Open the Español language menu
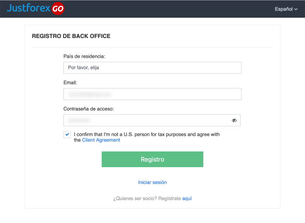 point(286,9)
